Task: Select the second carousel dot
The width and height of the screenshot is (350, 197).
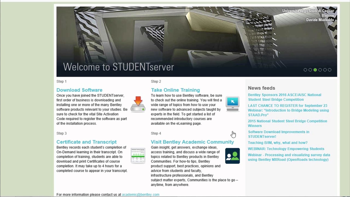Action: 310,70
